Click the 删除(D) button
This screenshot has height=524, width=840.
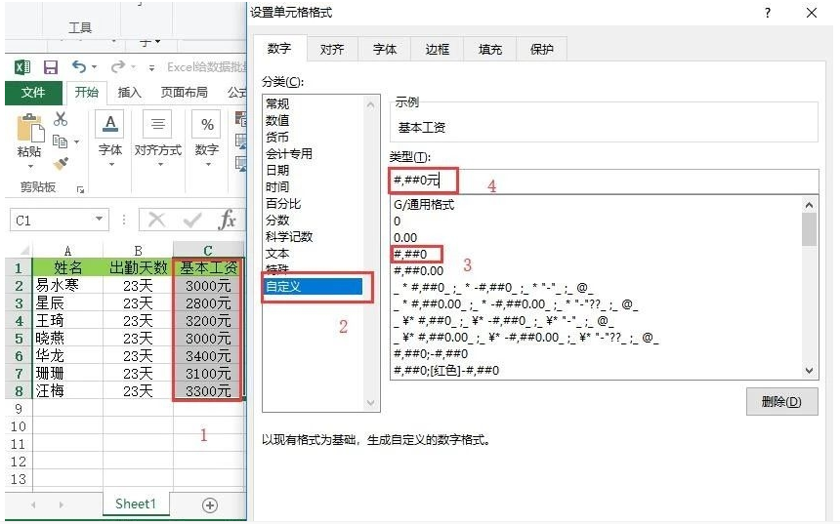click(781, 401)
